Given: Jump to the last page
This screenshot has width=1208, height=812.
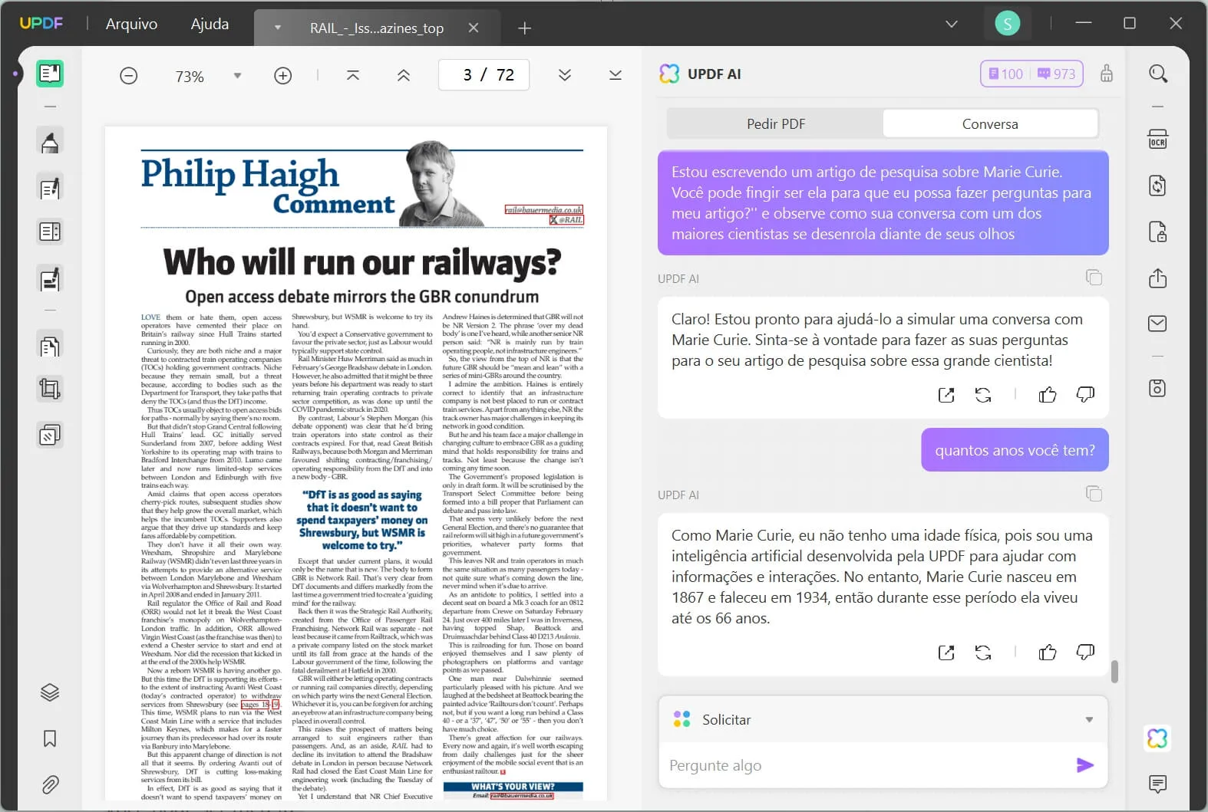Looking at the screenshot, I should [x=616, y=75].
